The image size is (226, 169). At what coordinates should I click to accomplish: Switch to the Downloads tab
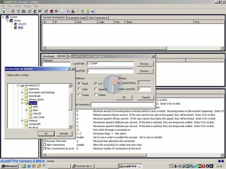[49, 56]
